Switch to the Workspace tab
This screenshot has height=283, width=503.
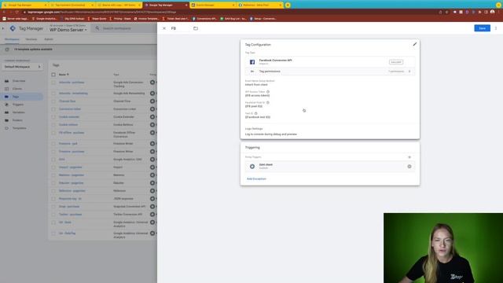click(x=12, y=39)
